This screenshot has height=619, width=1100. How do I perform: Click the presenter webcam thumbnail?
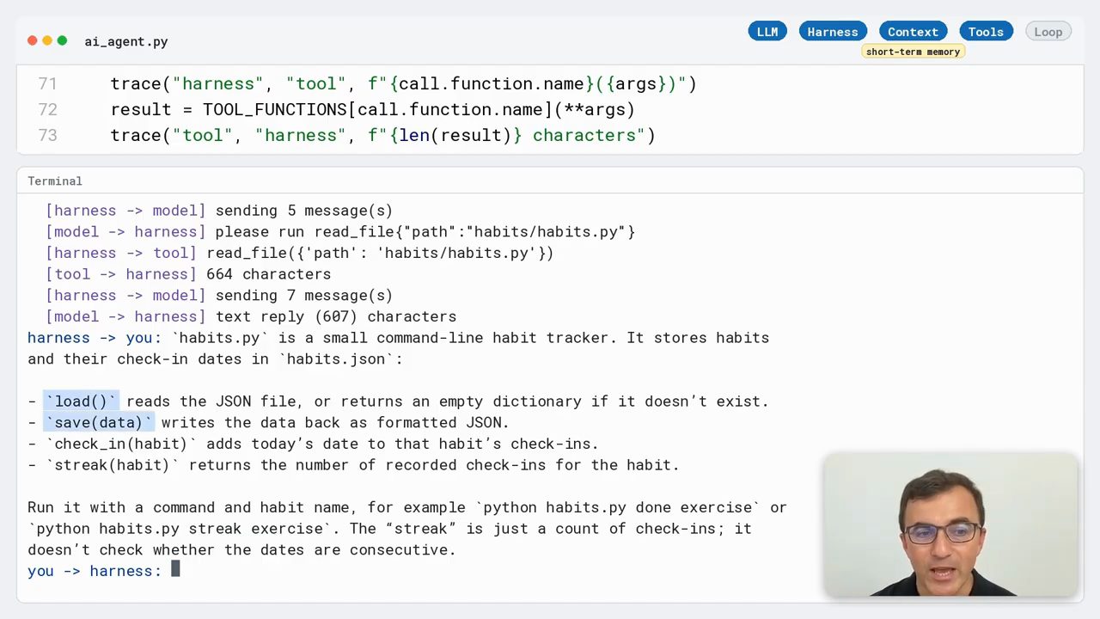tap(950, 525)
